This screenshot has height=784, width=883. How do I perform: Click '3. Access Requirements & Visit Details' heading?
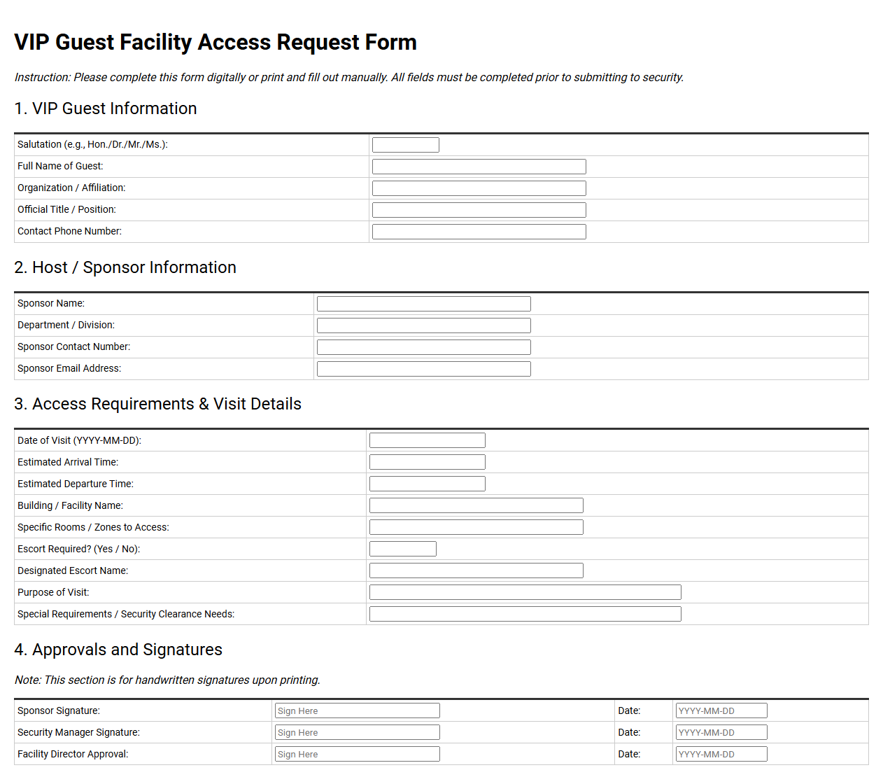[x=158, y=404]
